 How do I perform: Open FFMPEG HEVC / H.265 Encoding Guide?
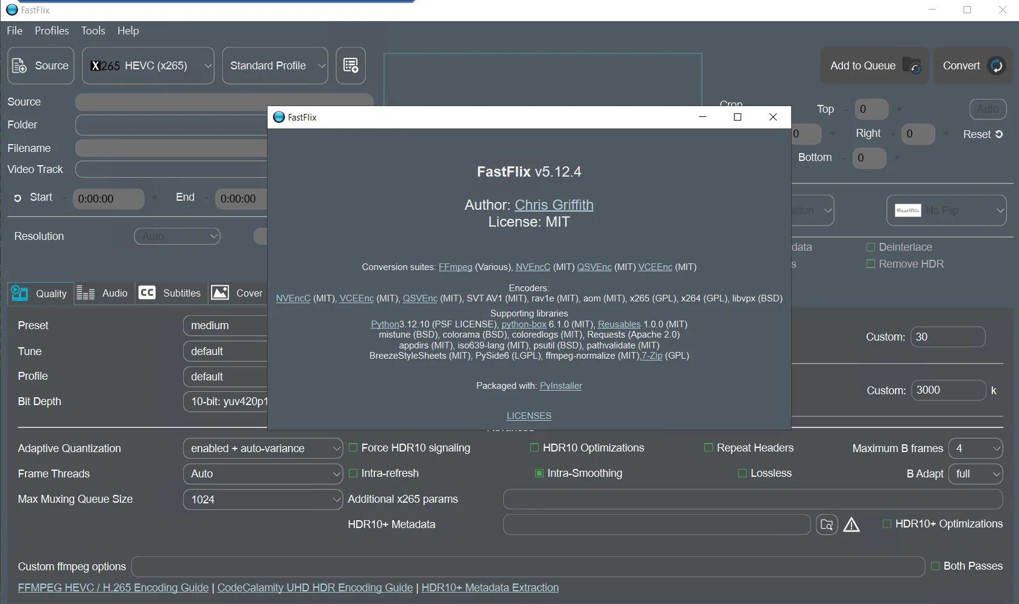point(113,588)
